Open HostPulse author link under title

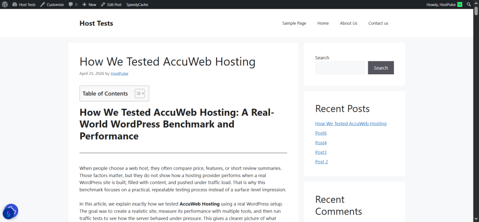[x=119, y=73]
